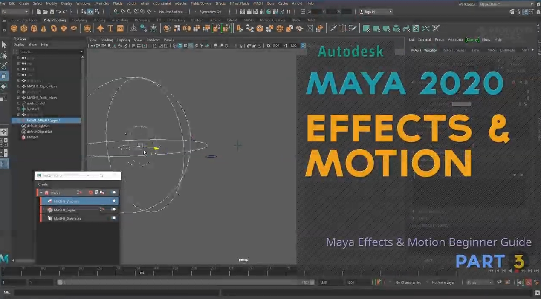Disable the MASH1_Signal node switch
This screenshot has height=299, width=541.
pos(114,210)
